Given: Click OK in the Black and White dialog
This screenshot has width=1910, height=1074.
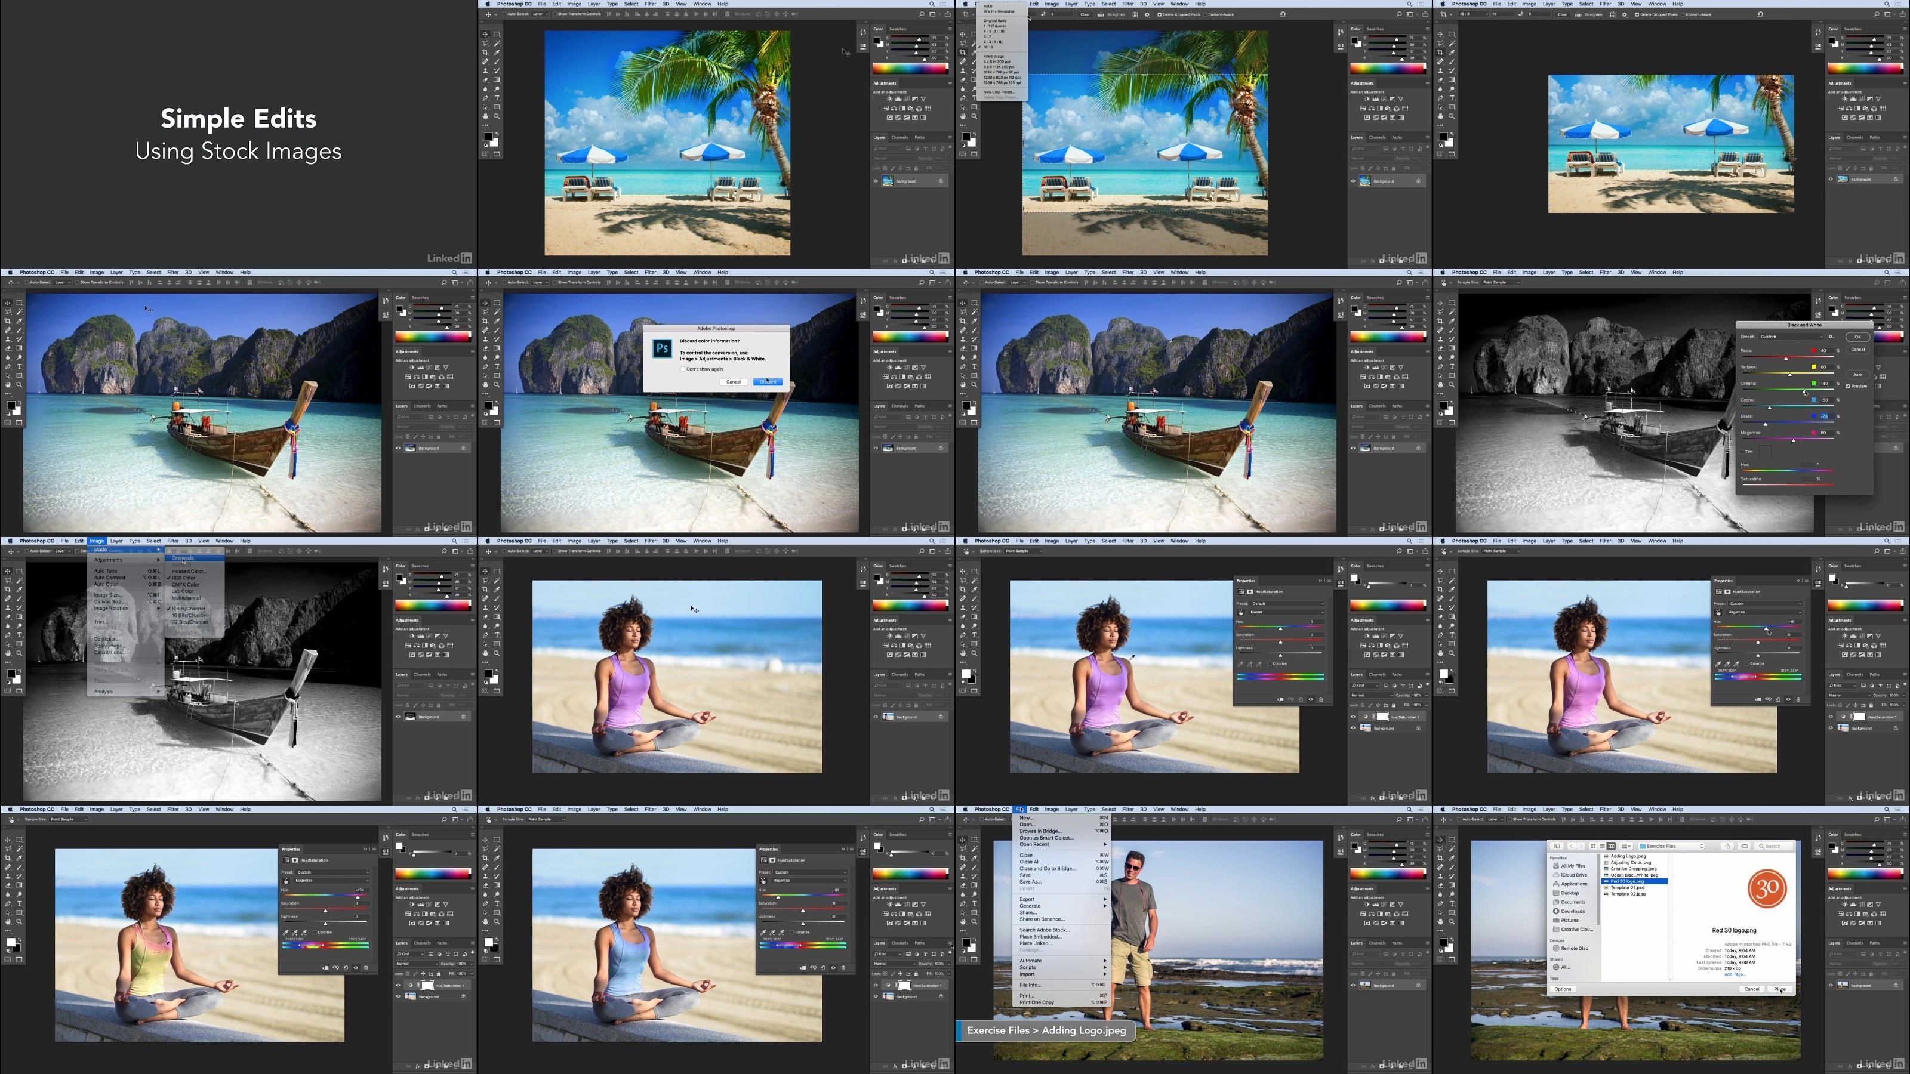Looking at the screenshot, I should pos(1858,337).
